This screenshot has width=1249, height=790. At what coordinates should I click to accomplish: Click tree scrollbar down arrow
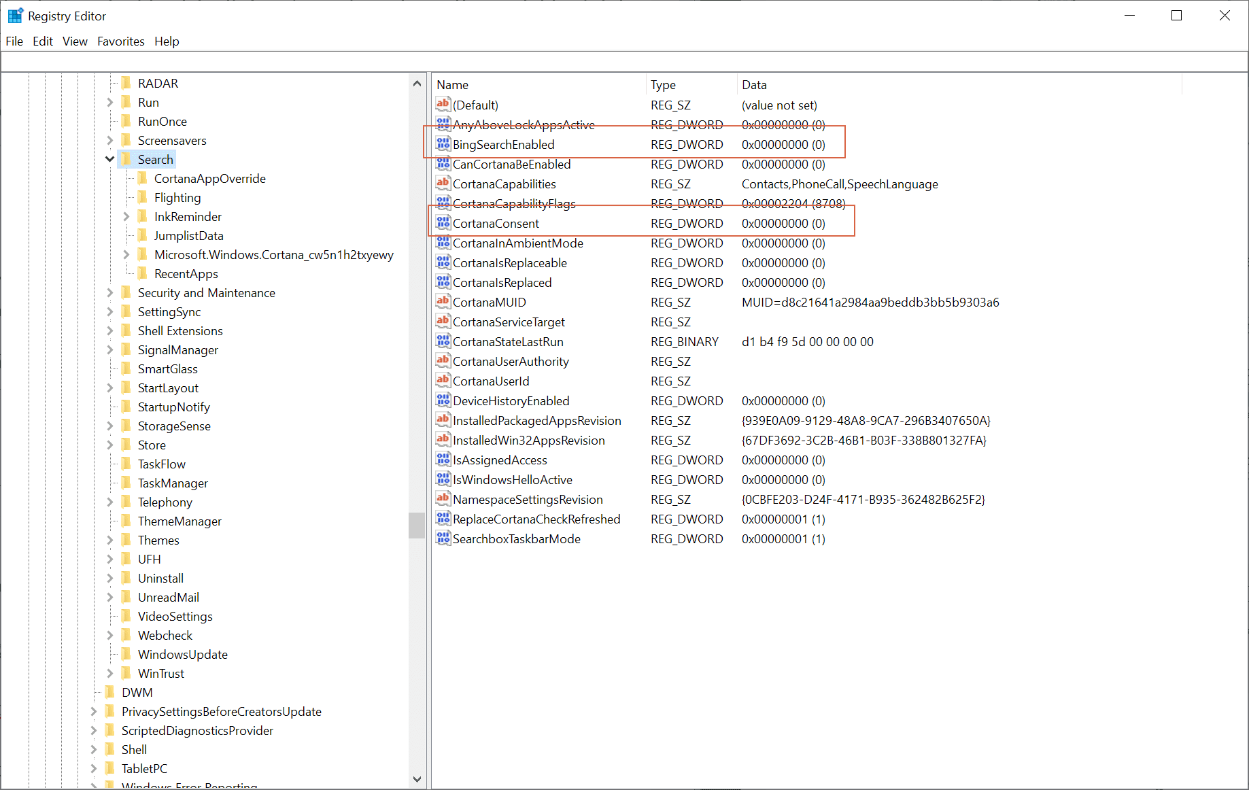click(x=417, y=779)
